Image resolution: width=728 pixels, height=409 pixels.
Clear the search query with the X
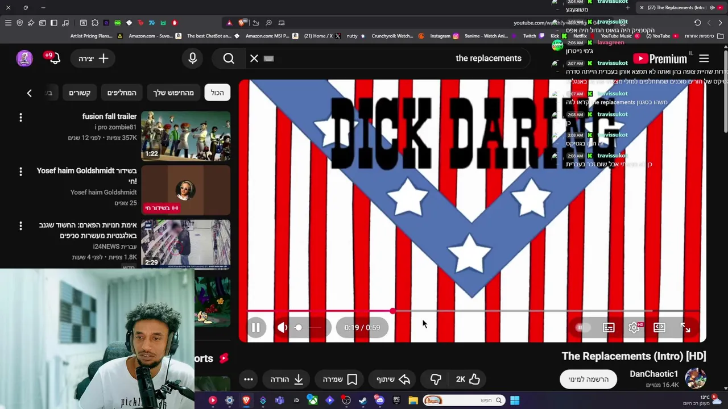click(254, 59)
